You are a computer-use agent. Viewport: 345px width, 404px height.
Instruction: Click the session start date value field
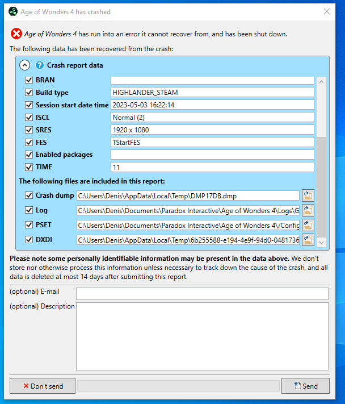coord(213,105)
